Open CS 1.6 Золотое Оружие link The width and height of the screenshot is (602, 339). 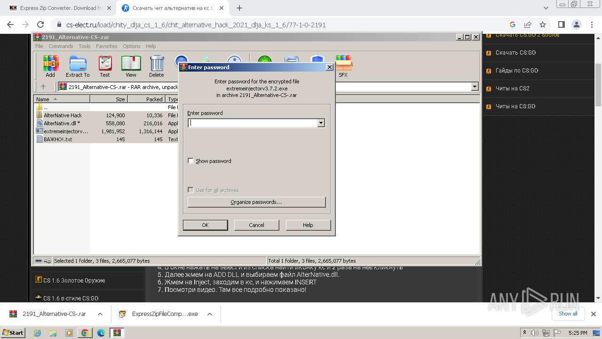(x=74, y=281)
